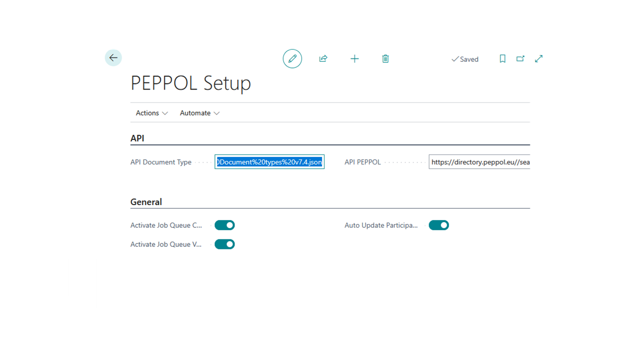Click the API Document Type label
The image size is (643, 362).
coord(161,162)
